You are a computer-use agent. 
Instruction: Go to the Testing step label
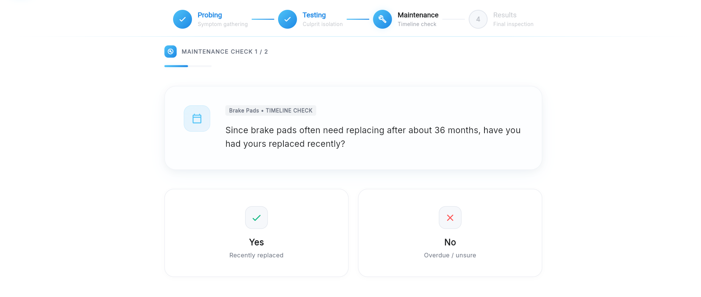coord(314,15)
